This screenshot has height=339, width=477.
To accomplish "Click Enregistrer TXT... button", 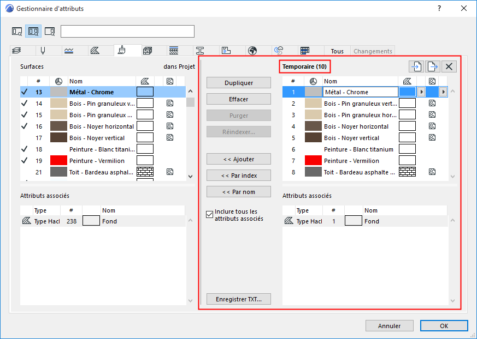I will [x=239, y=299].
